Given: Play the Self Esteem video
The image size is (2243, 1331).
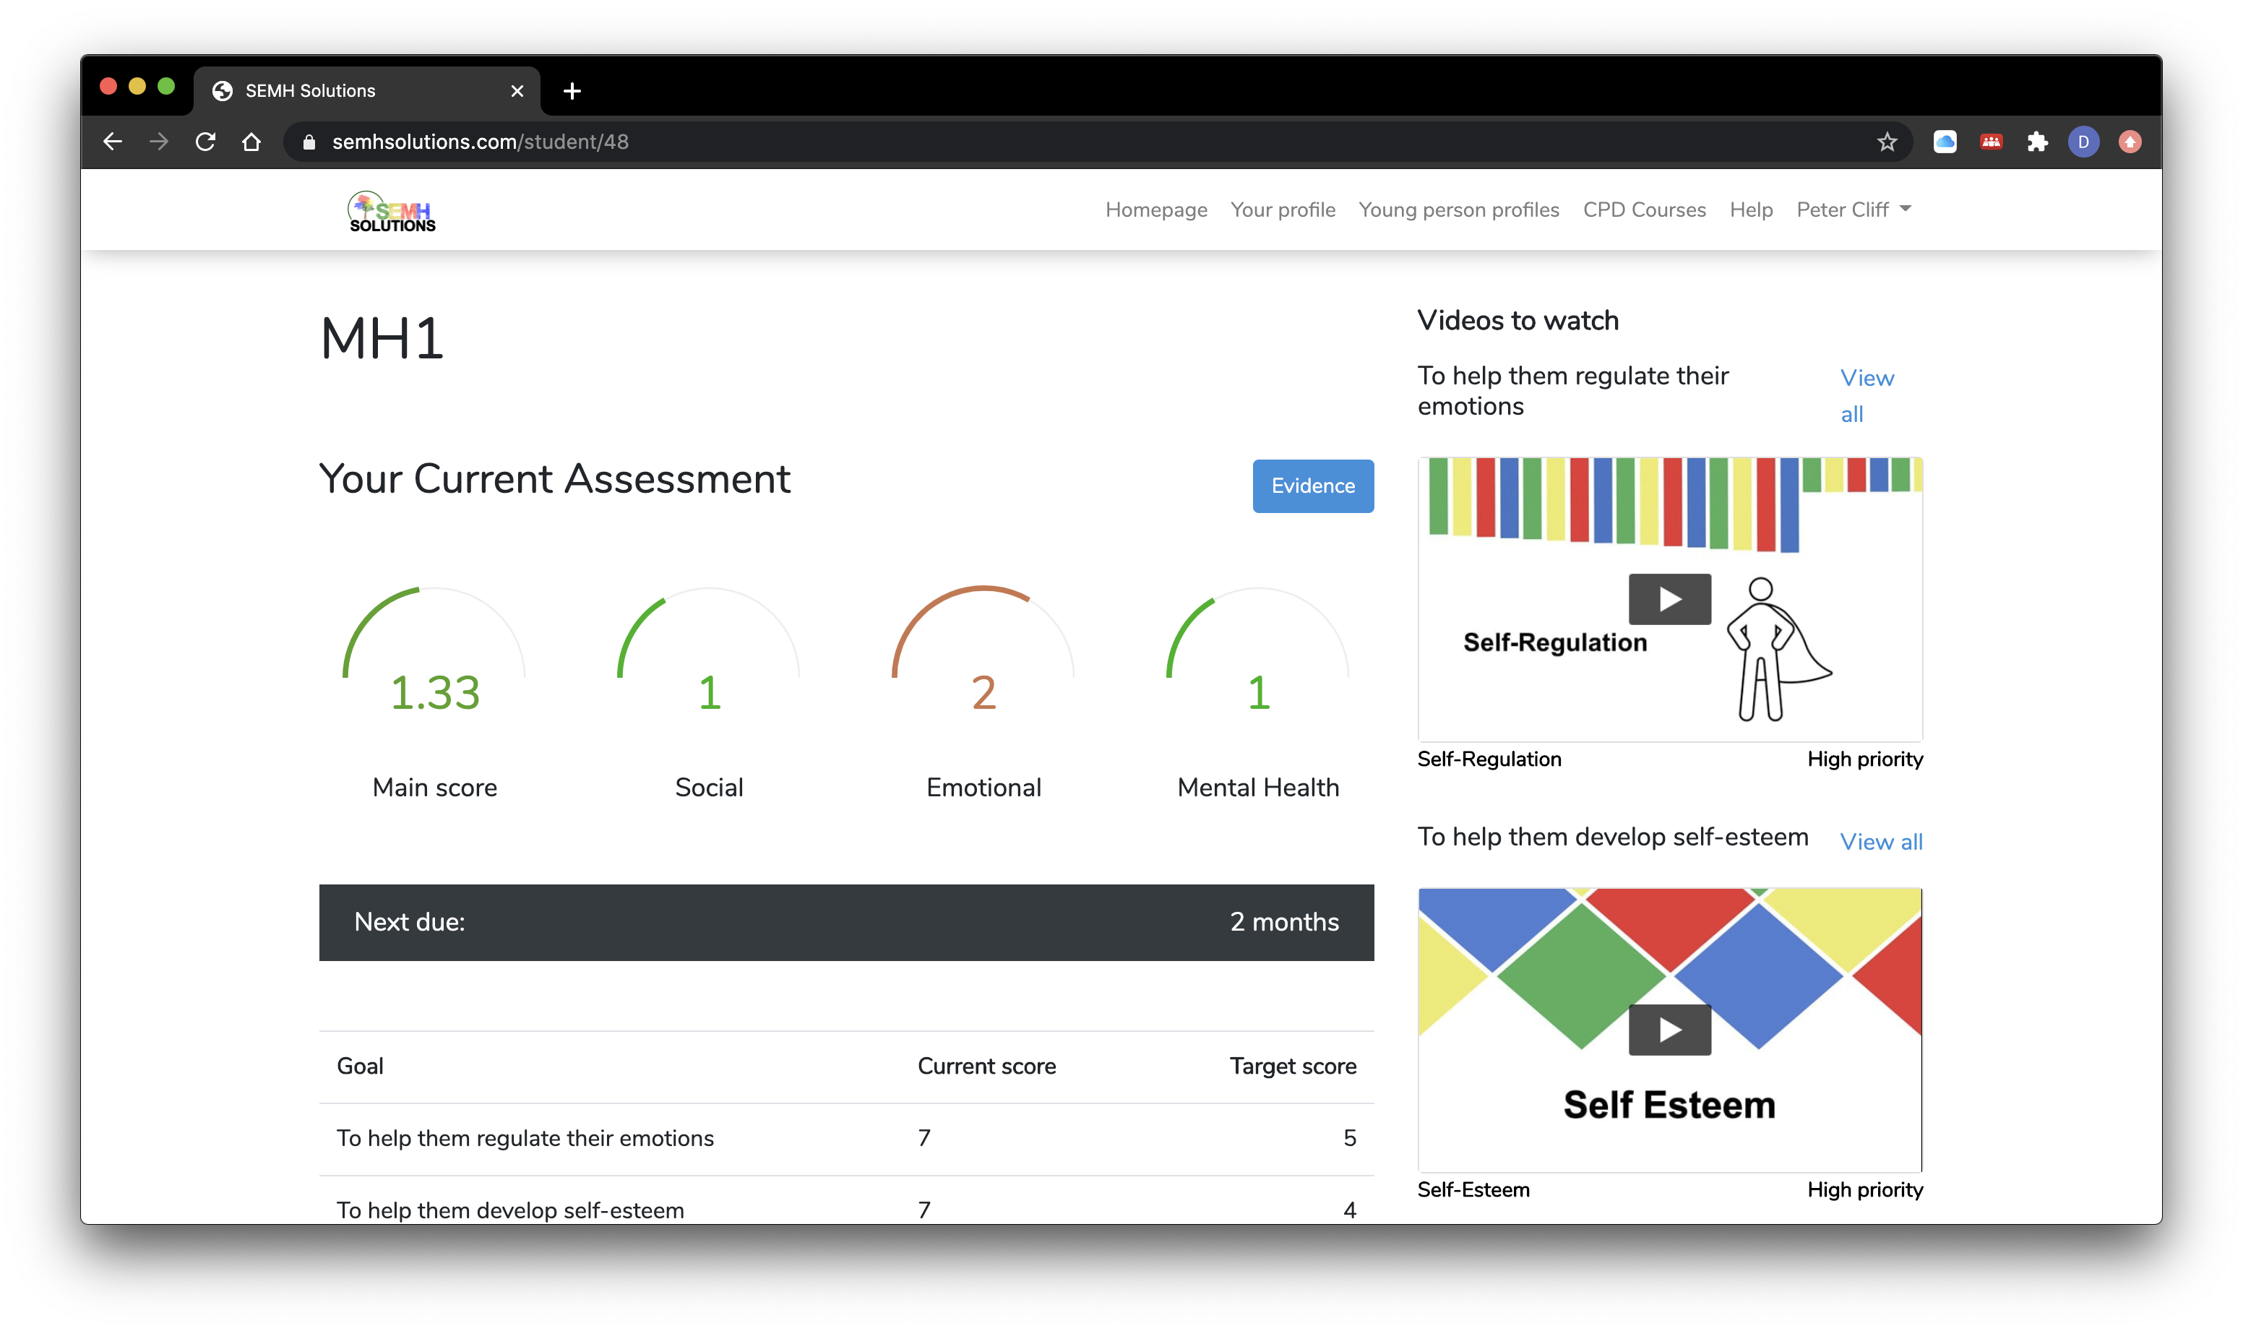Looking at the screenshot, I should (1669, 1030).
